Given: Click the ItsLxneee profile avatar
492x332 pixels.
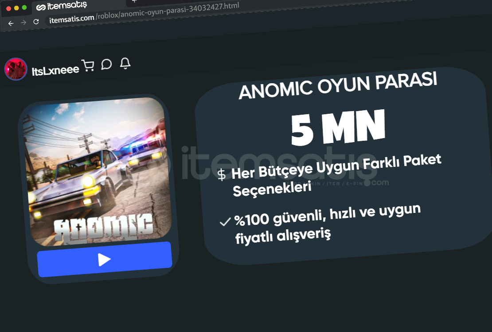Looking at the screenshot, I should pos(16,69).
